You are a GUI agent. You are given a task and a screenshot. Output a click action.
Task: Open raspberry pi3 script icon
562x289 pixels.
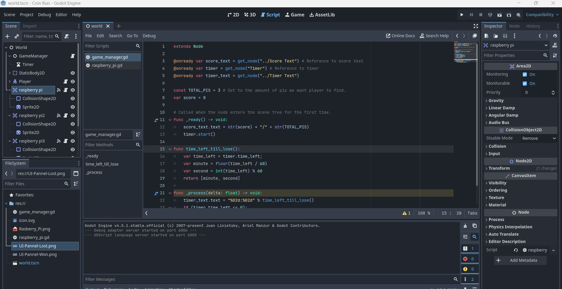[x=66, y=141]
